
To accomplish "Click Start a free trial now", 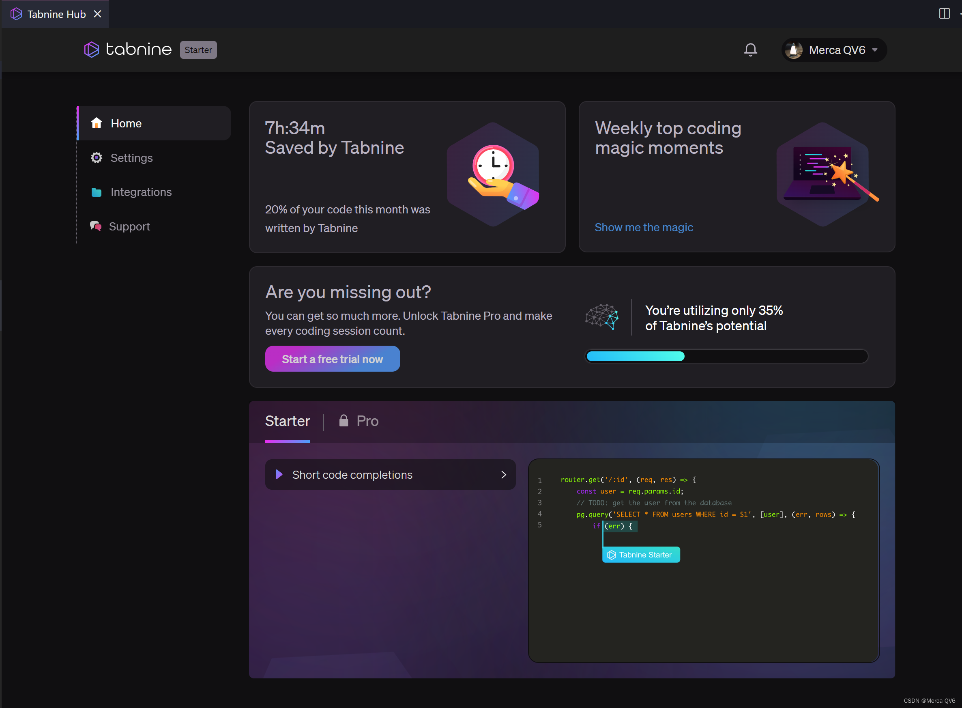I will [333, 359].
